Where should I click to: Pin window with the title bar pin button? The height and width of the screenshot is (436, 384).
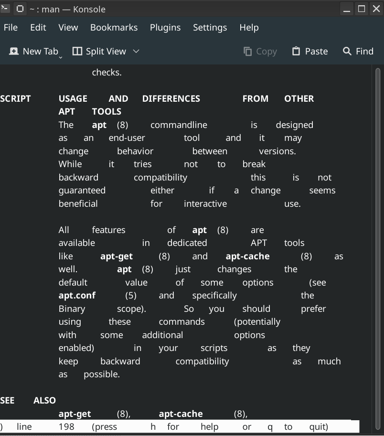[x=20, y=9]
